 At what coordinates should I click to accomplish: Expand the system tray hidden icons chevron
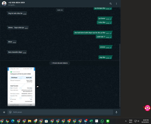click(126, 121)
